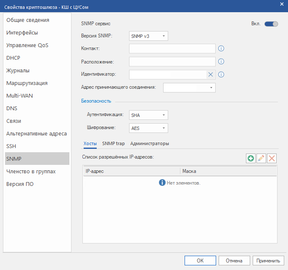This screenshot has width=288, height=270.
Task: Click the red delete IP-address icon
Action: tap(272, 159)
